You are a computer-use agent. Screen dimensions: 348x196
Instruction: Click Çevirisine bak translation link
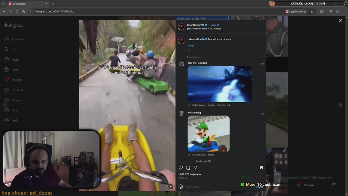pyautogui.click(x=223, y=105)
